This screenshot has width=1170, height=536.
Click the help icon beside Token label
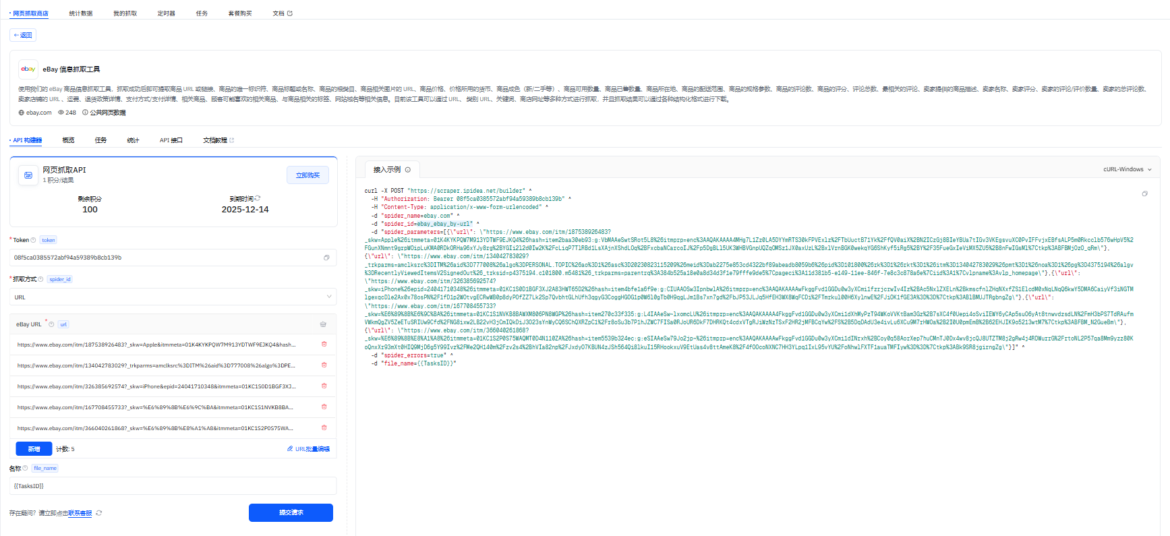click(34, 240)
